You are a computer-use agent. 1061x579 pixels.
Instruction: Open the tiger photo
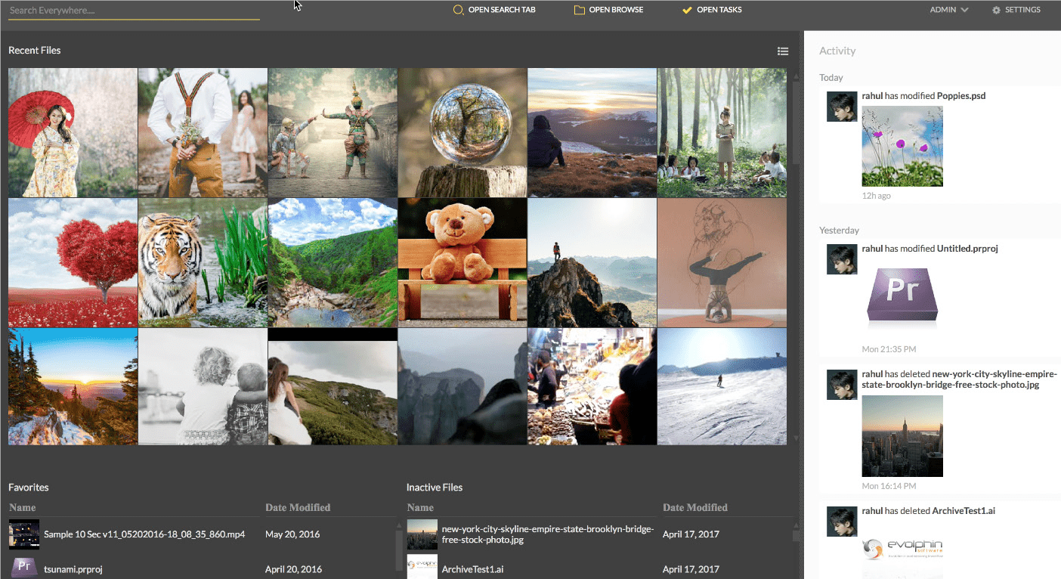[x=203, y=262]
